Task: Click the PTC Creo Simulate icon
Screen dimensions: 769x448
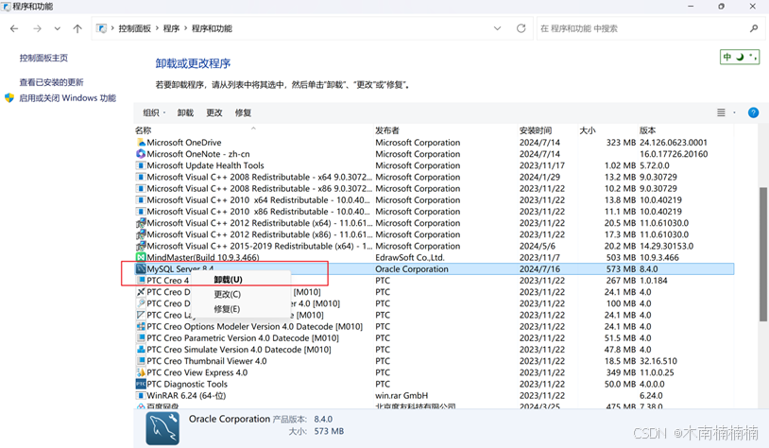Action: tap(141, 350)
